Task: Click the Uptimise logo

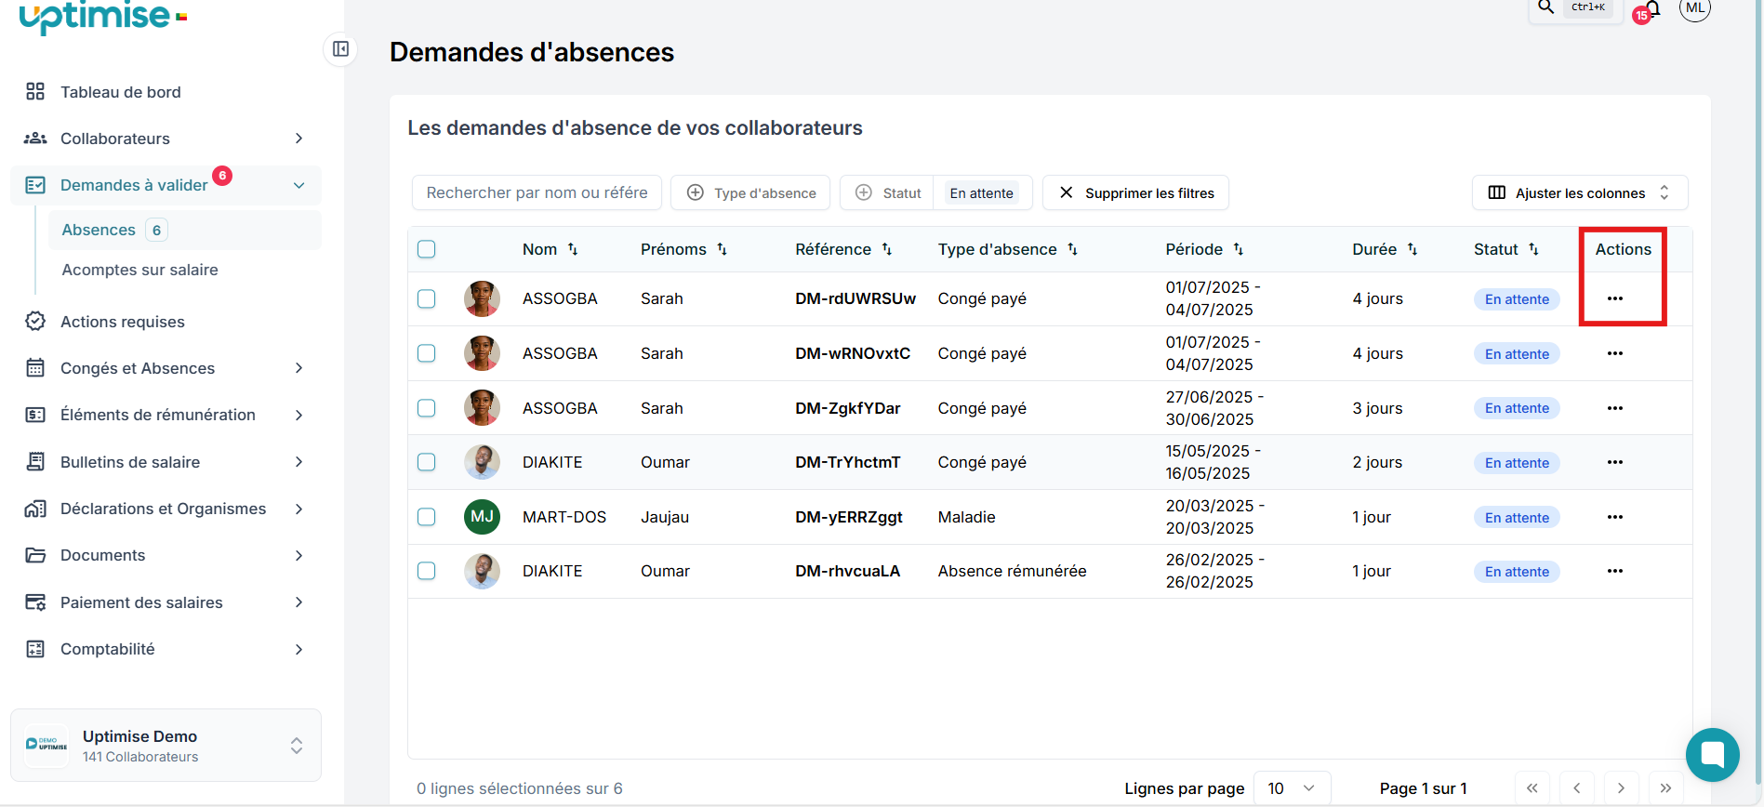Action: (x=103, y=17)
